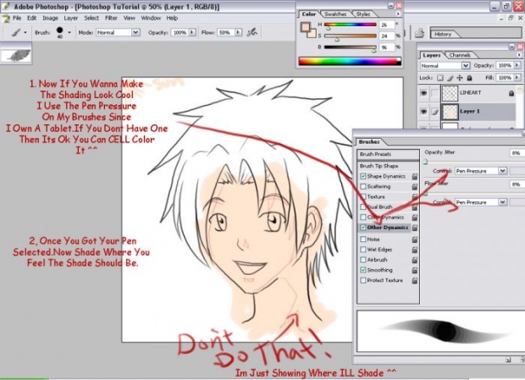
Task: Click the Opacity Jitter percentage field
Action: tap(517, 153)
